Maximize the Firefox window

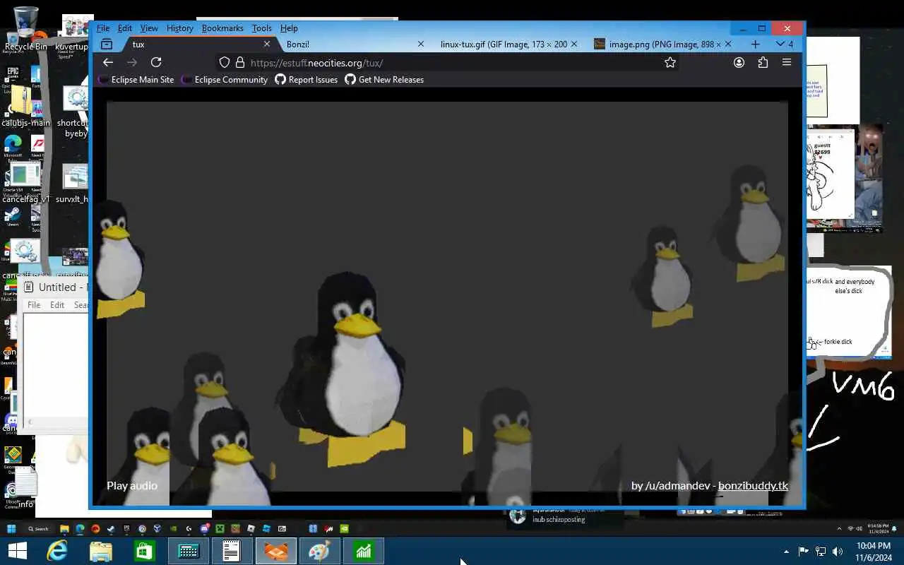pos(762,28)
